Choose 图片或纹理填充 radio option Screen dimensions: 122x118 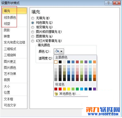click(x=33, y=32)
